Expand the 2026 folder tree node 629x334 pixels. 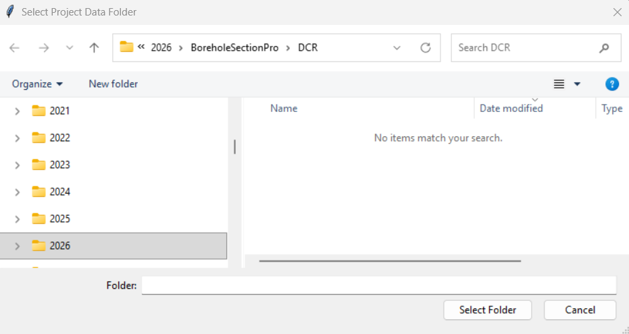click(18, 246)
